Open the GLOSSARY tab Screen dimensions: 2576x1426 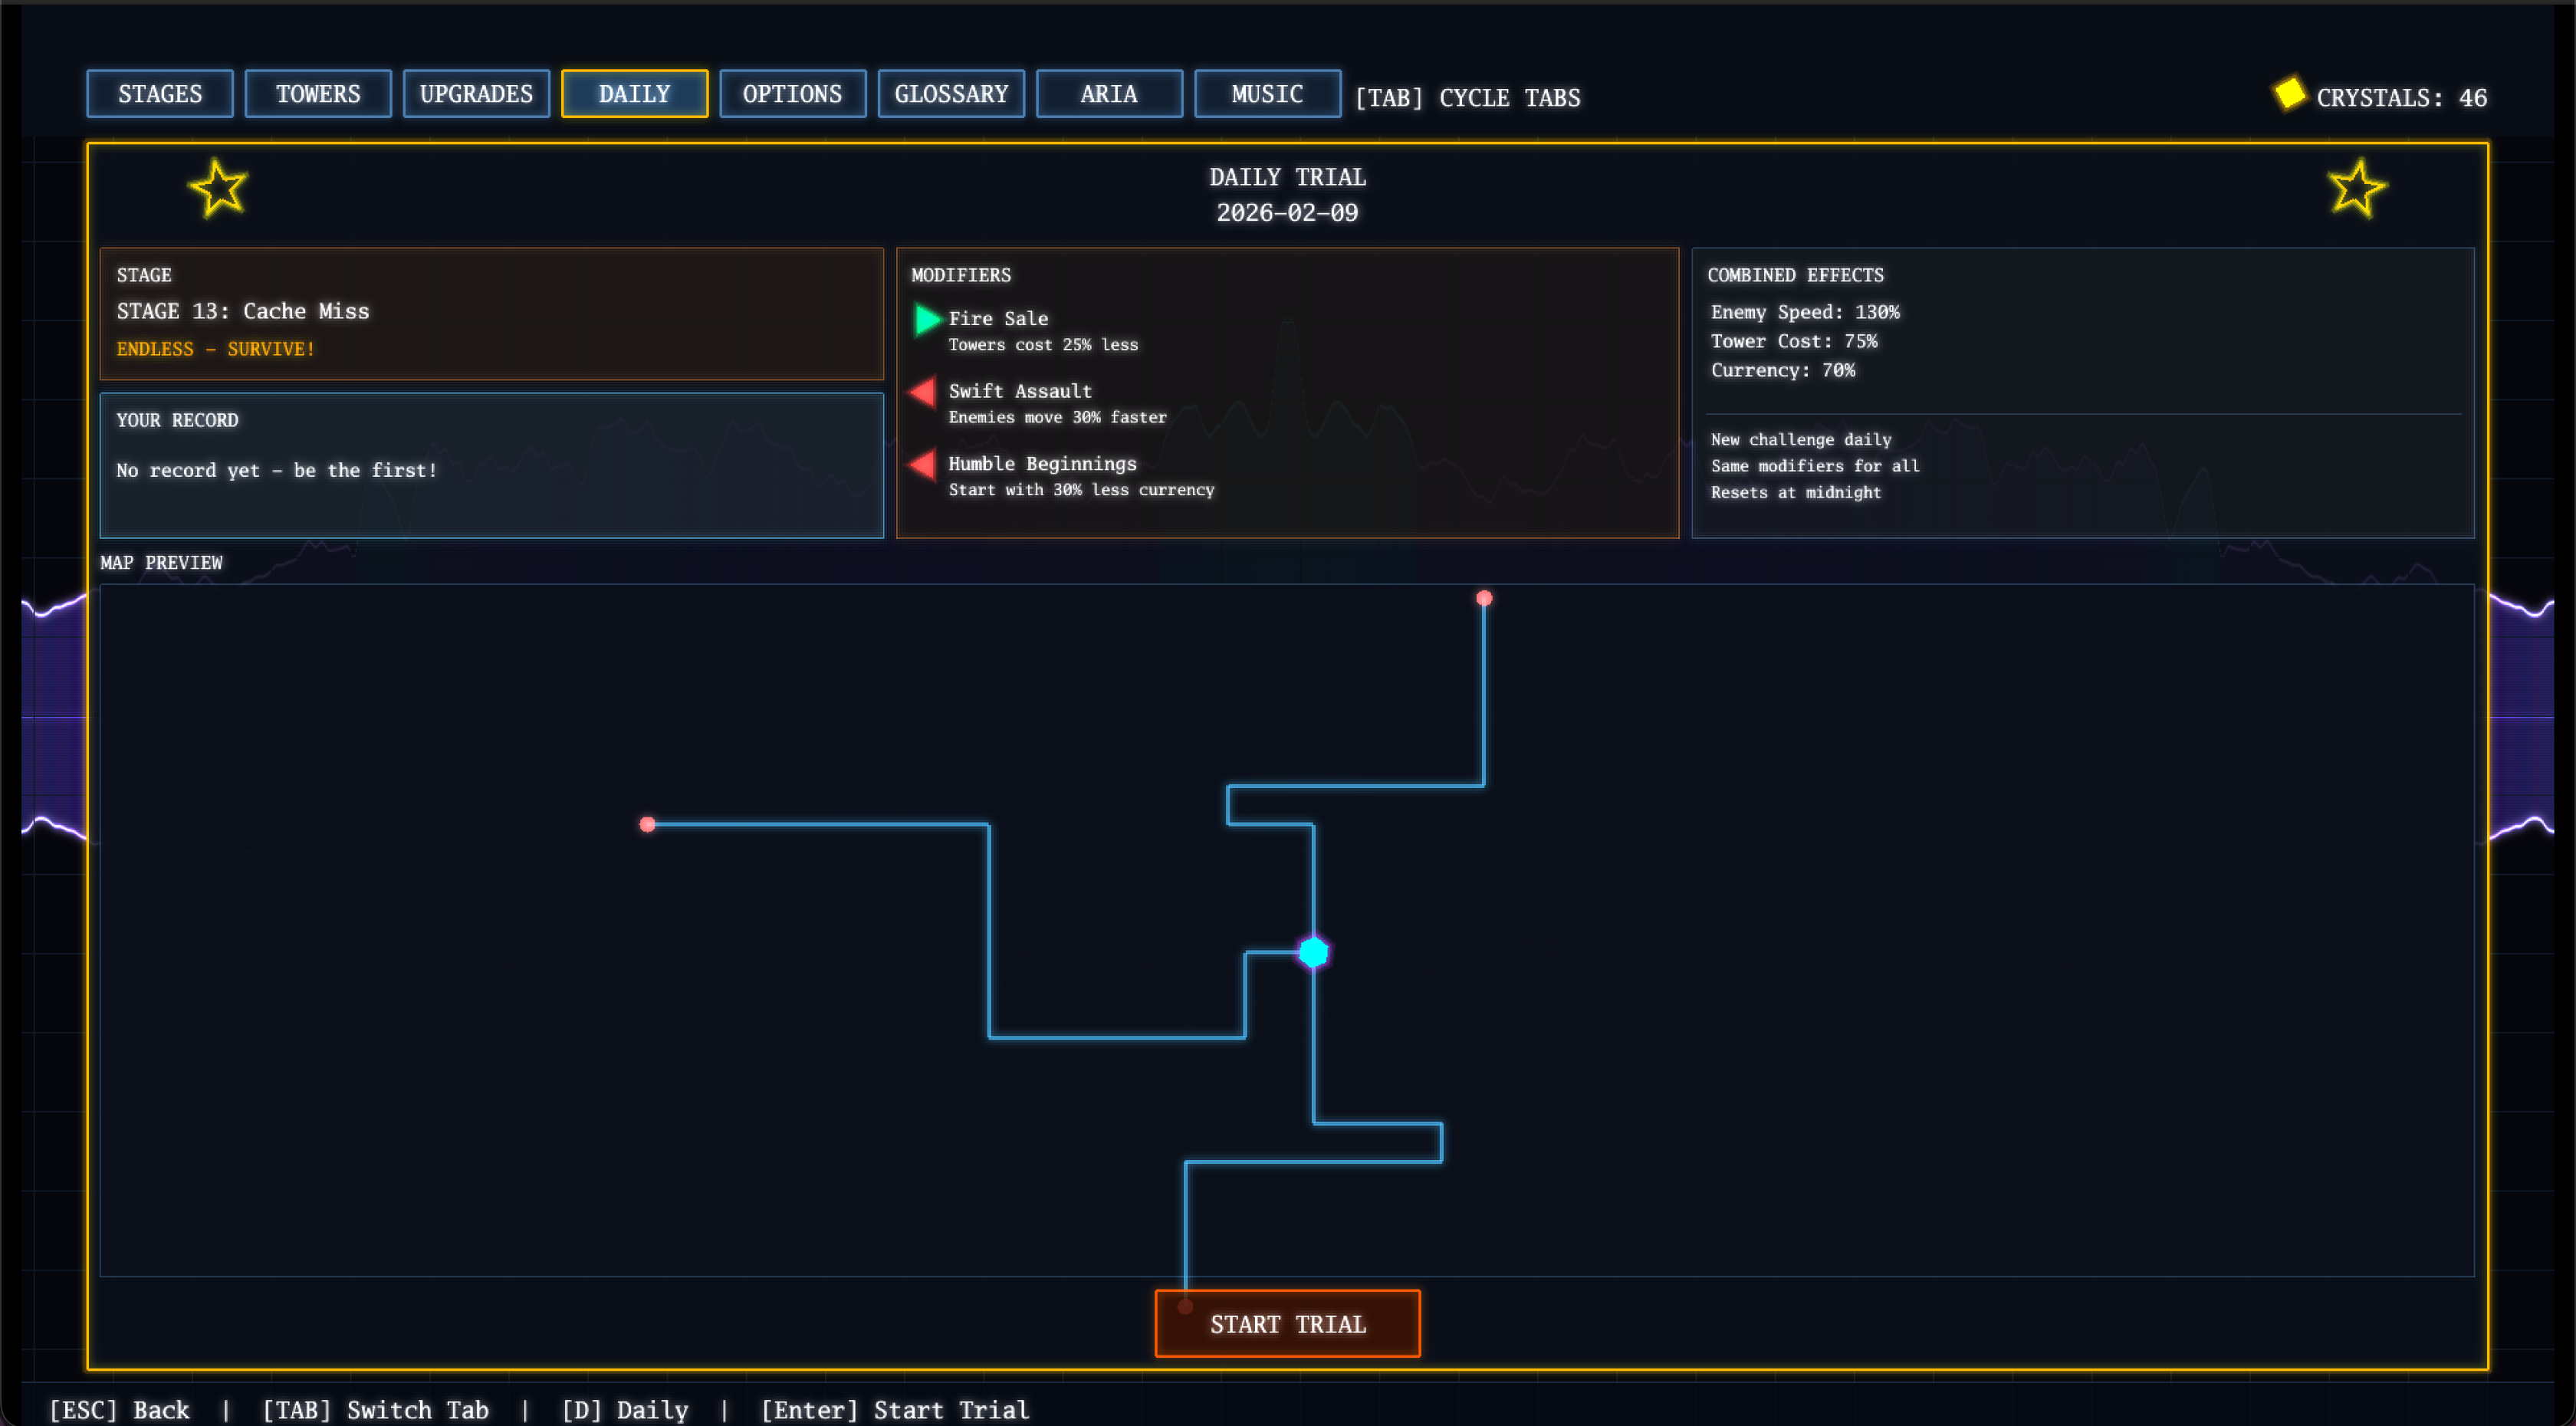[x=951, y=94]
